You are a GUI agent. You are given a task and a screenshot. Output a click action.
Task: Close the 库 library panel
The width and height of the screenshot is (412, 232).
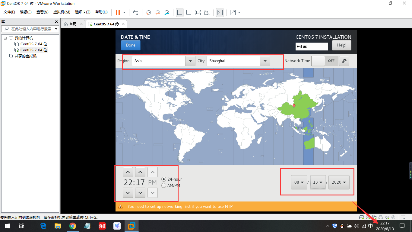pyautogui.click(x=56, y=22)
